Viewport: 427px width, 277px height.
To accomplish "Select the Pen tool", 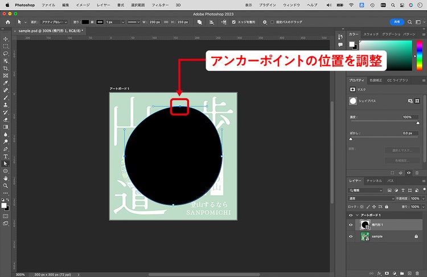I will click(x=6, y=149).
